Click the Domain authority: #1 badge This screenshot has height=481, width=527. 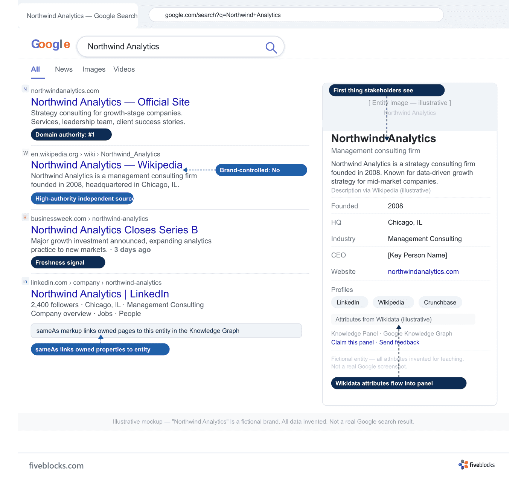(71, 135)
